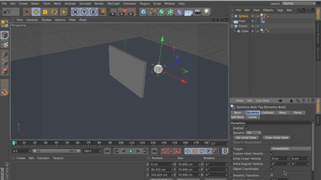Toggle the Z axis lock
The width and height of the screenshot is (321, 180).
point(93,12)
